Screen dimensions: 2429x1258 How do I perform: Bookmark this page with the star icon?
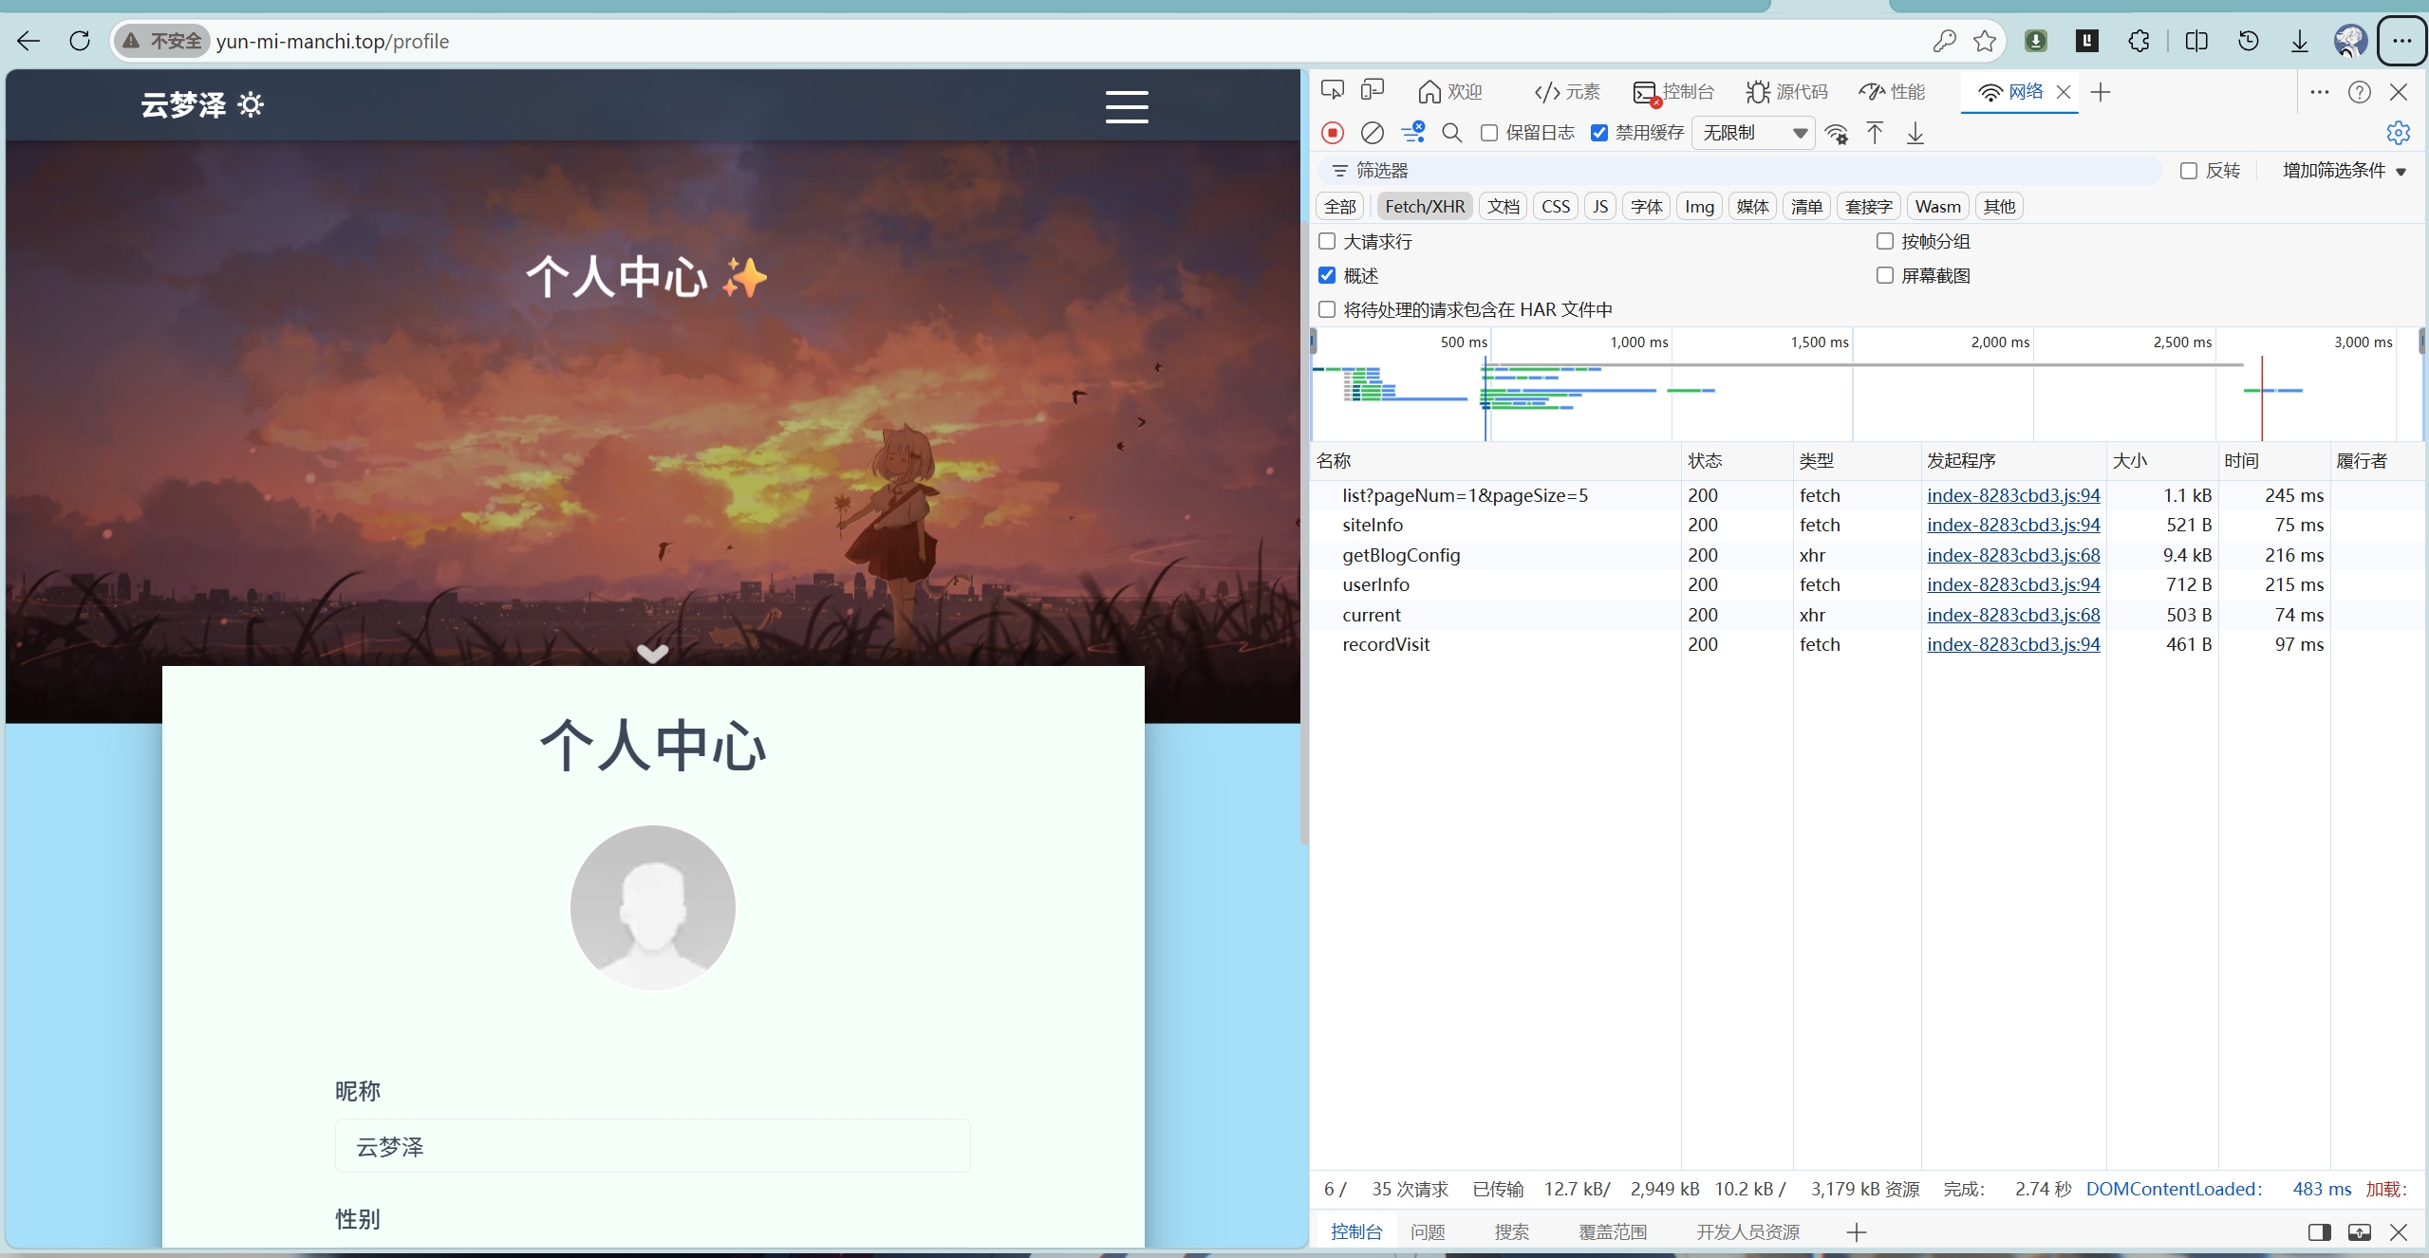[x=1985, y=41]
